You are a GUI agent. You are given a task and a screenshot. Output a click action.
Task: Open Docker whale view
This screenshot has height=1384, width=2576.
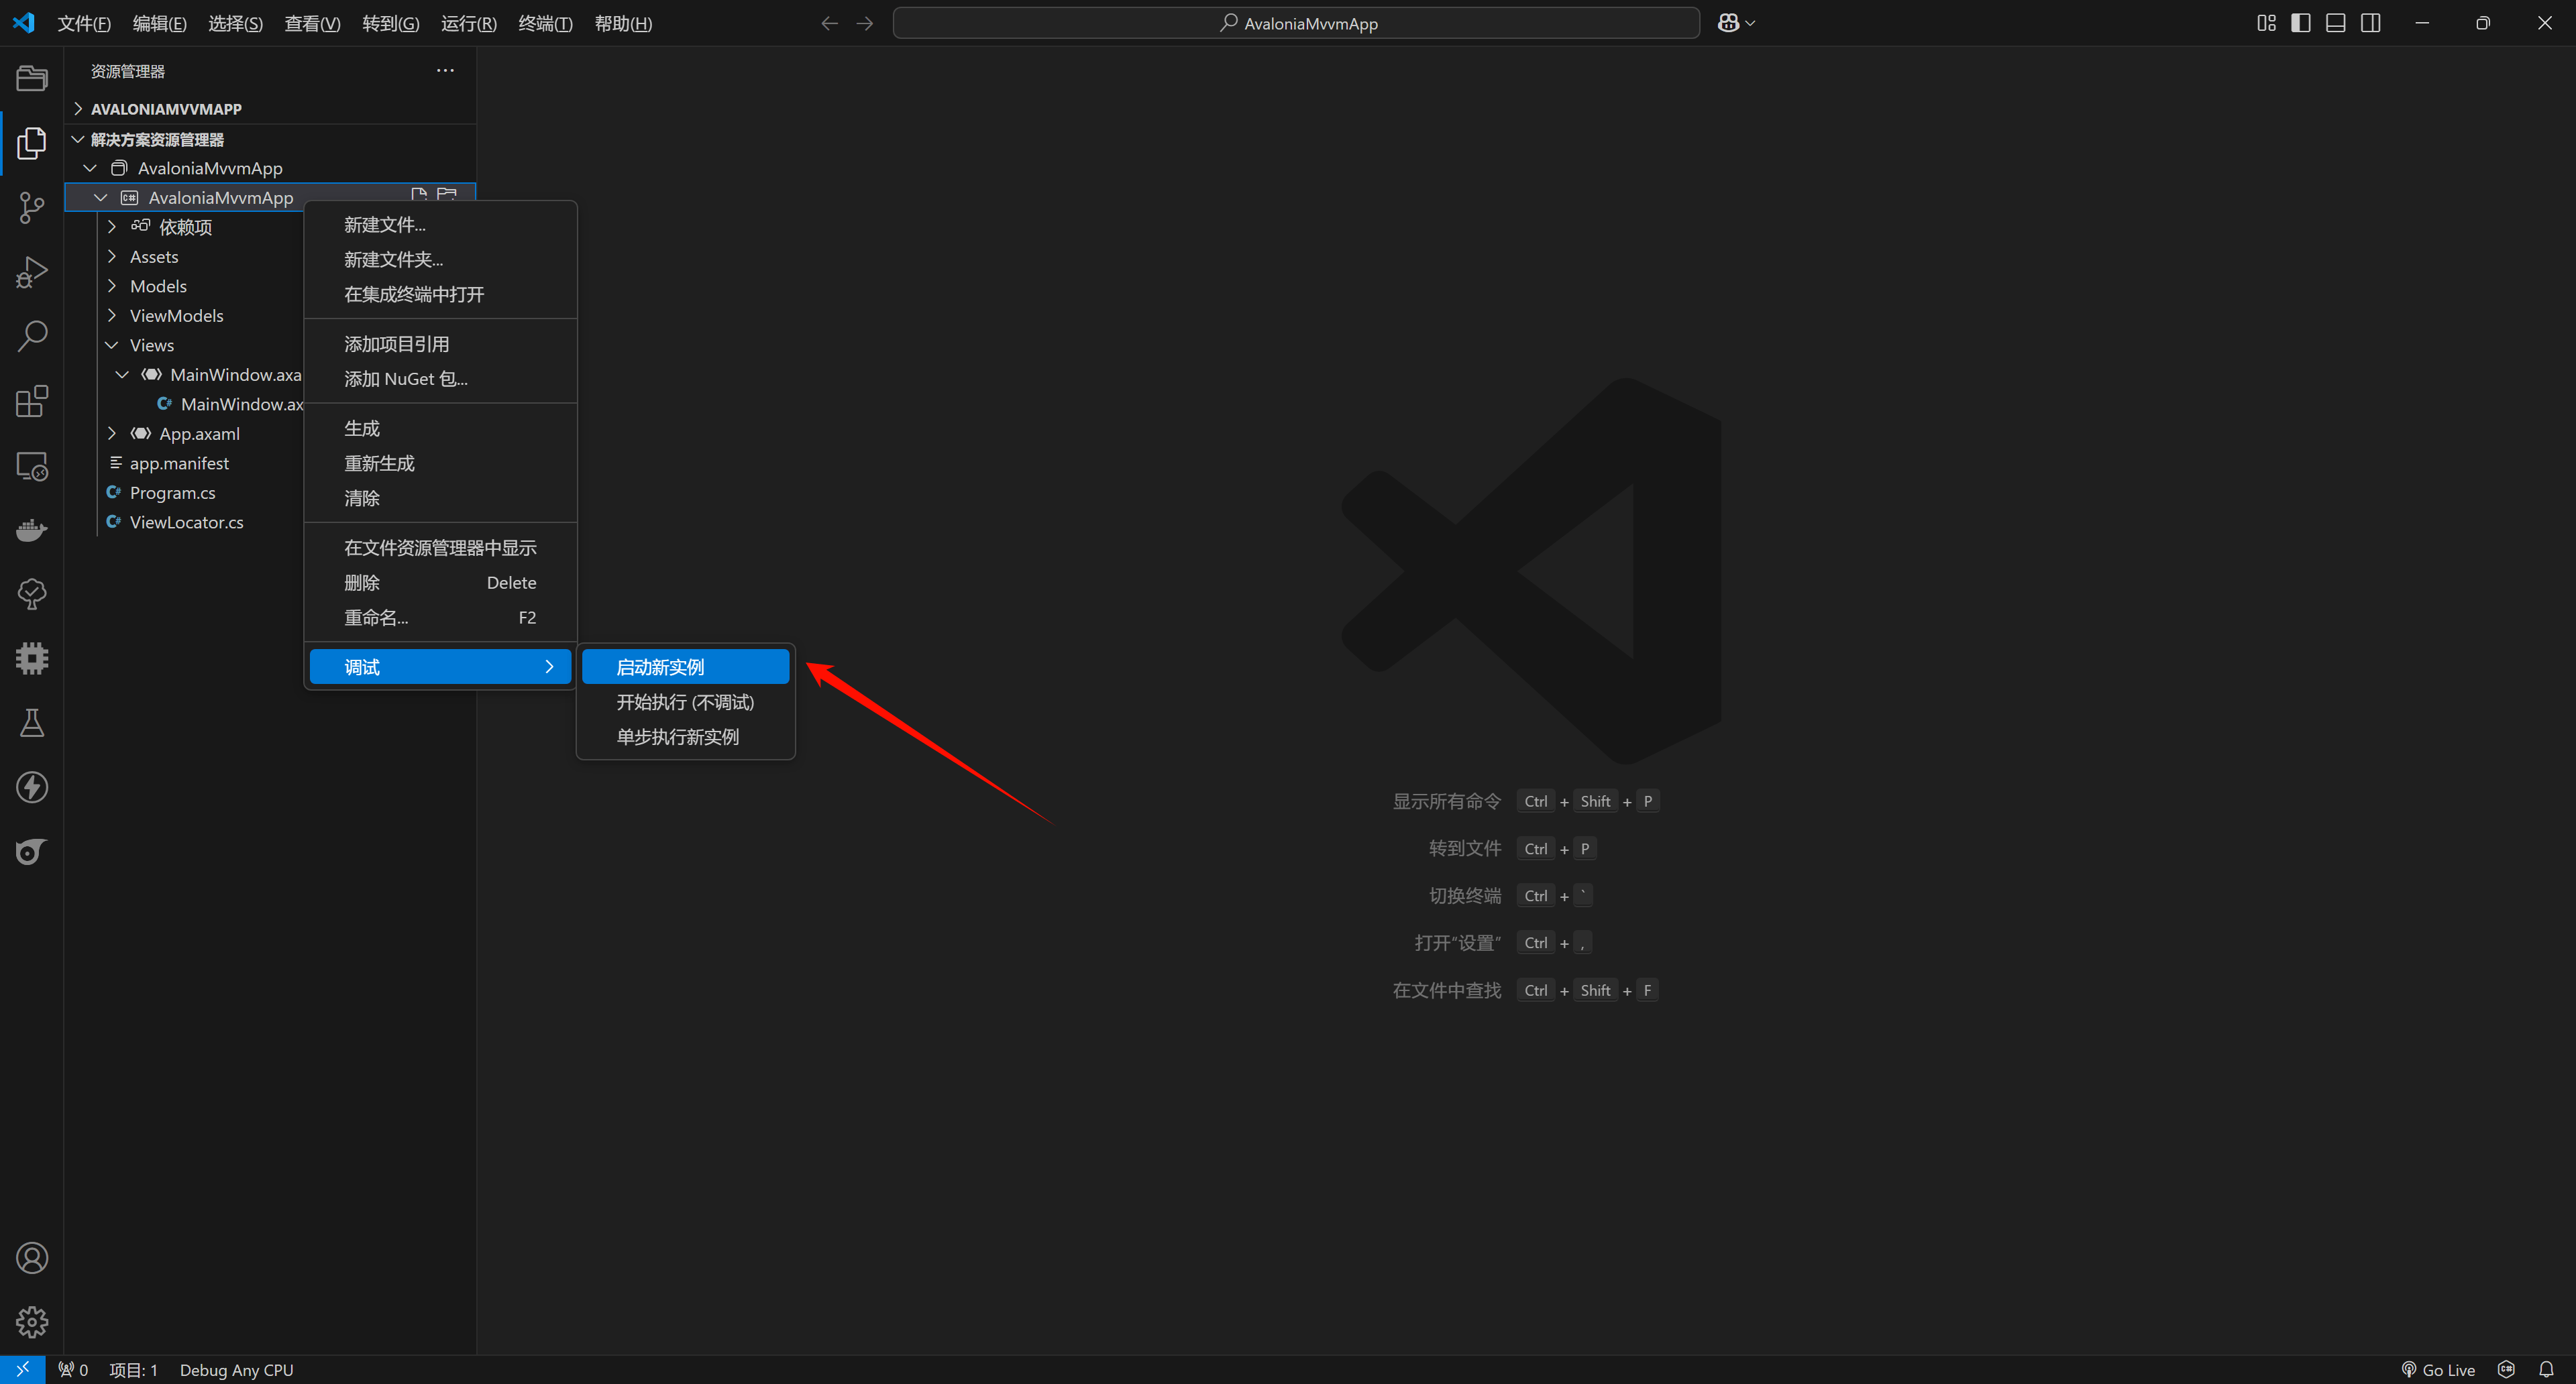32,530
